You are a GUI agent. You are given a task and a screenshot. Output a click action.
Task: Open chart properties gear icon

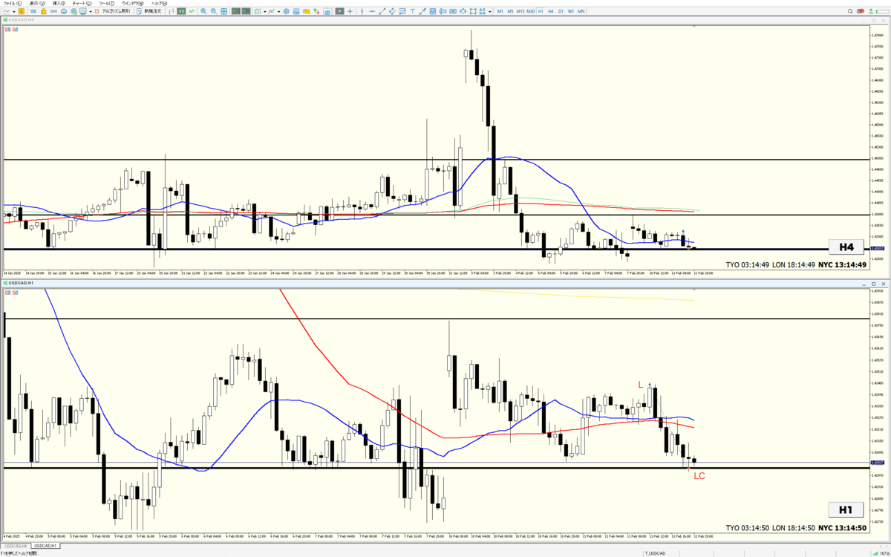click(287, 11)
